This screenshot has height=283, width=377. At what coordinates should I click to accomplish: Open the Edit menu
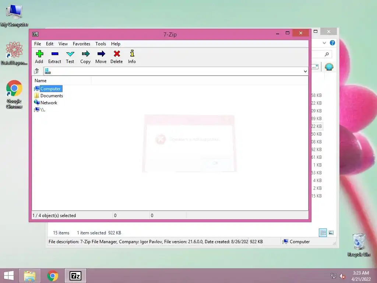[50, 44]
